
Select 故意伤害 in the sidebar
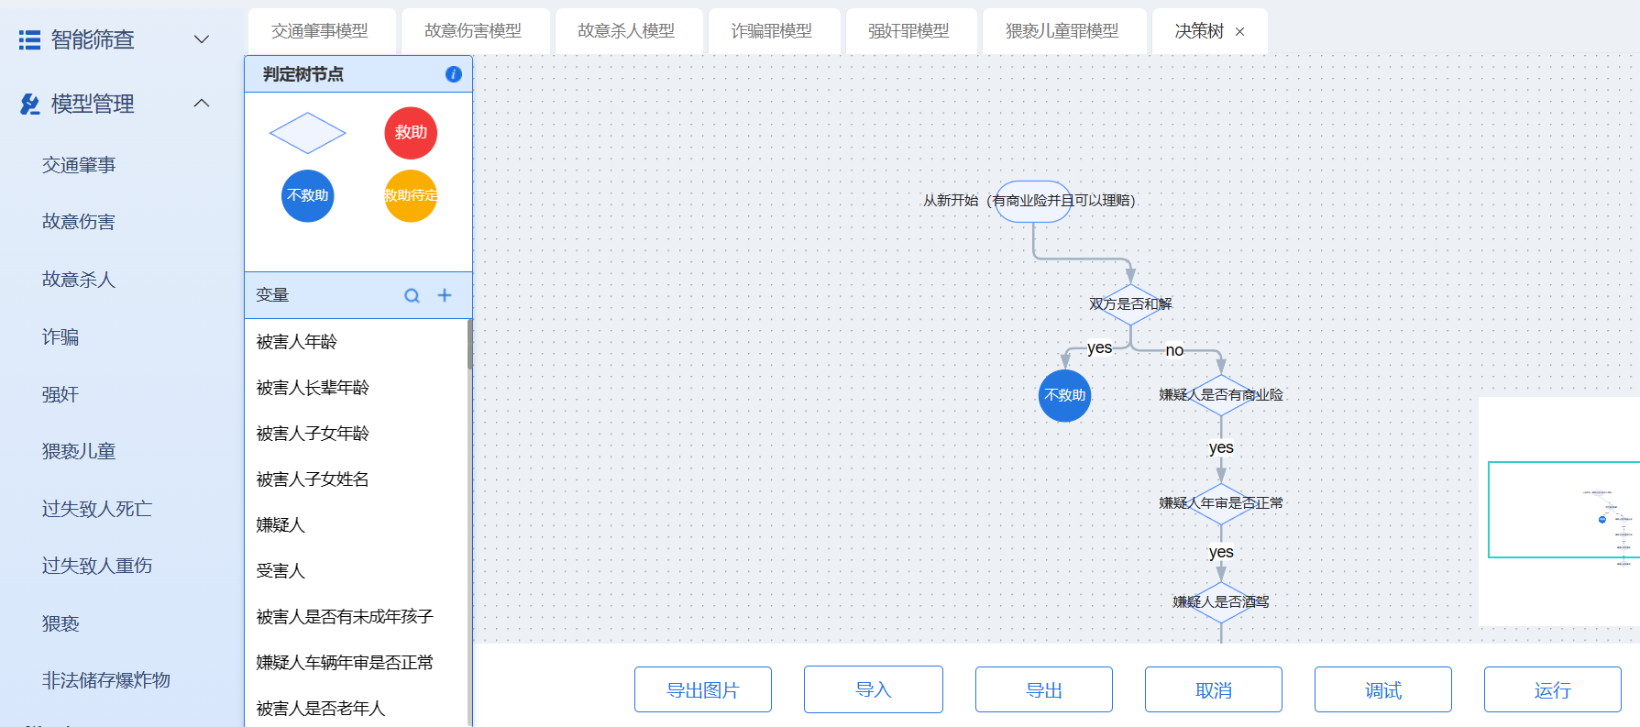[79, 222]
